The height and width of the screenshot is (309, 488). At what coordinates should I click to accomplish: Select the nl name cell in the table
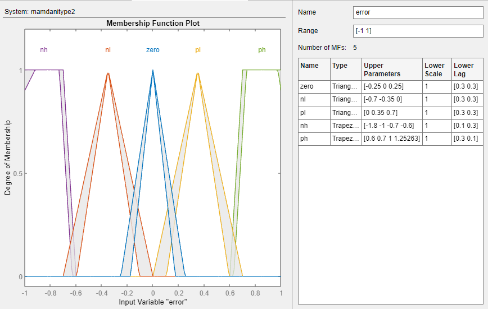pyautogui.click(x=314, y=99)
